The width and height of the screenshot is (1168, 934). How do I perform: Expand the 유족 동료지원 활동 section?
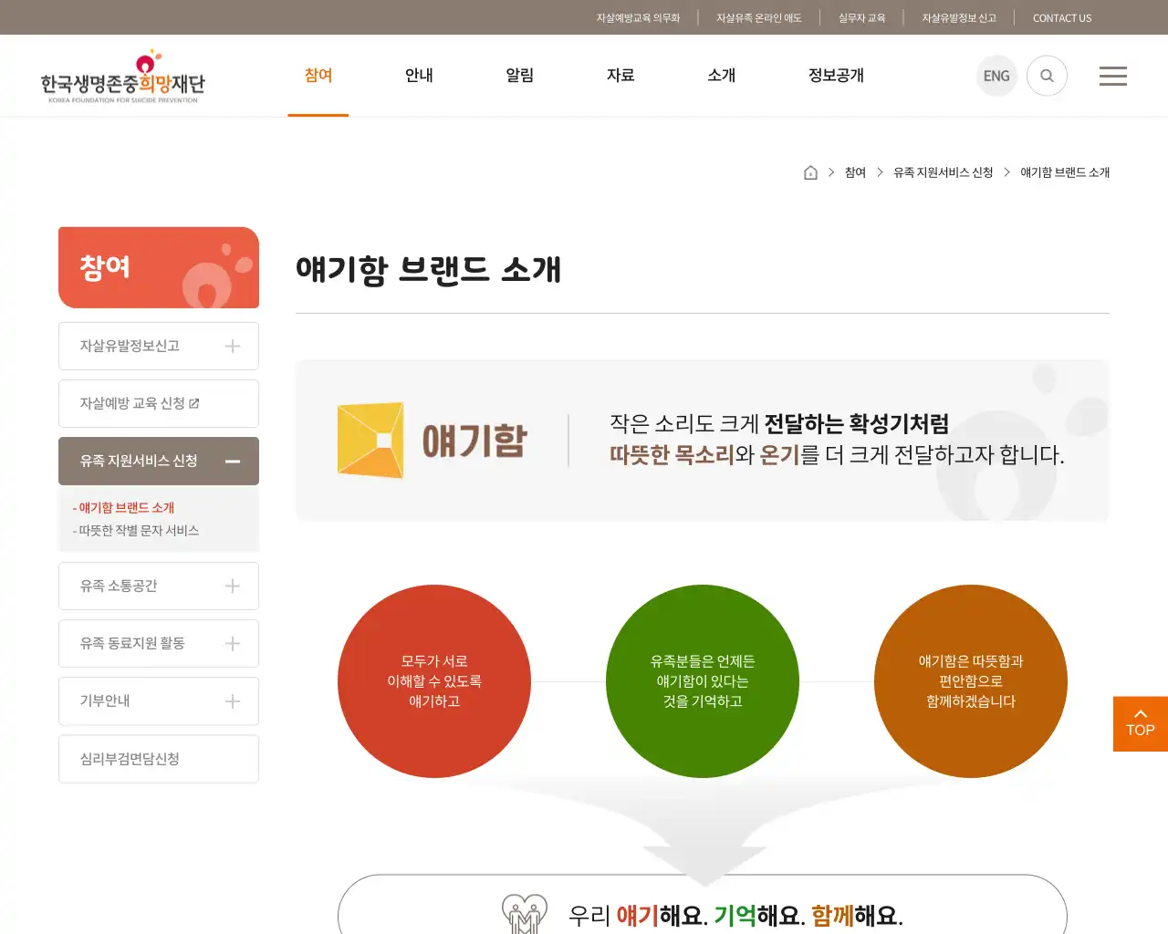[158, 643]
